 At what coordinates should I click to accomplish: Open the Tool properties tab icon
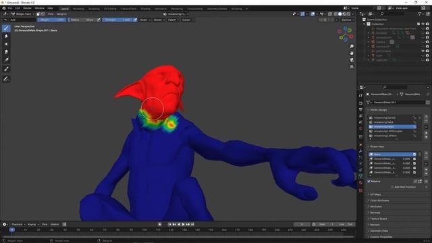coord(360,95)
